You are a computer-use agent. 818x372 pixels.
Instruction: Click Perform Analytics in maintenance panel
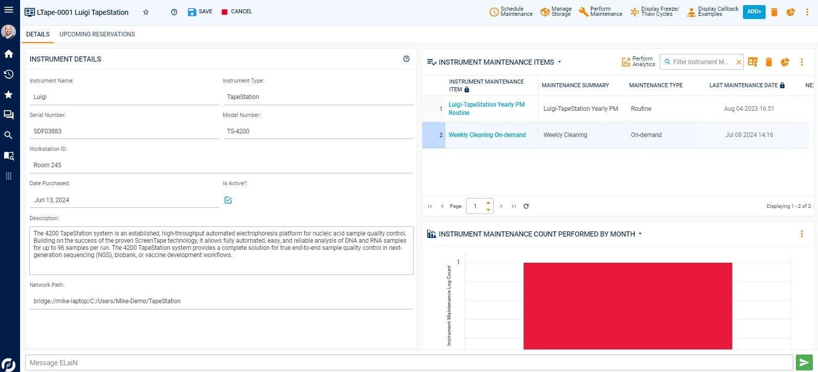(x=638, y=62)
